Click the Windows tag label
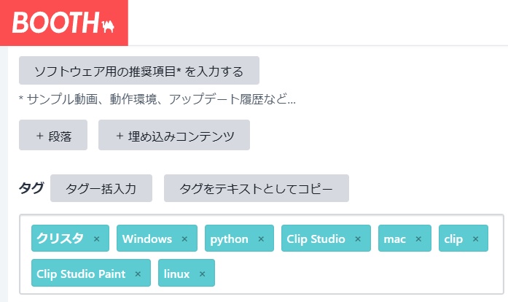This screenshot has width=508, height=302. [147, 239]
